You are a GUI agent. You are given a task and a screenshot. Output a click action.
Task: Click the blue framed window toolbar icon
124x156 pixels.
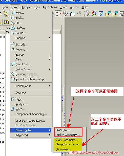pos(101,14)
